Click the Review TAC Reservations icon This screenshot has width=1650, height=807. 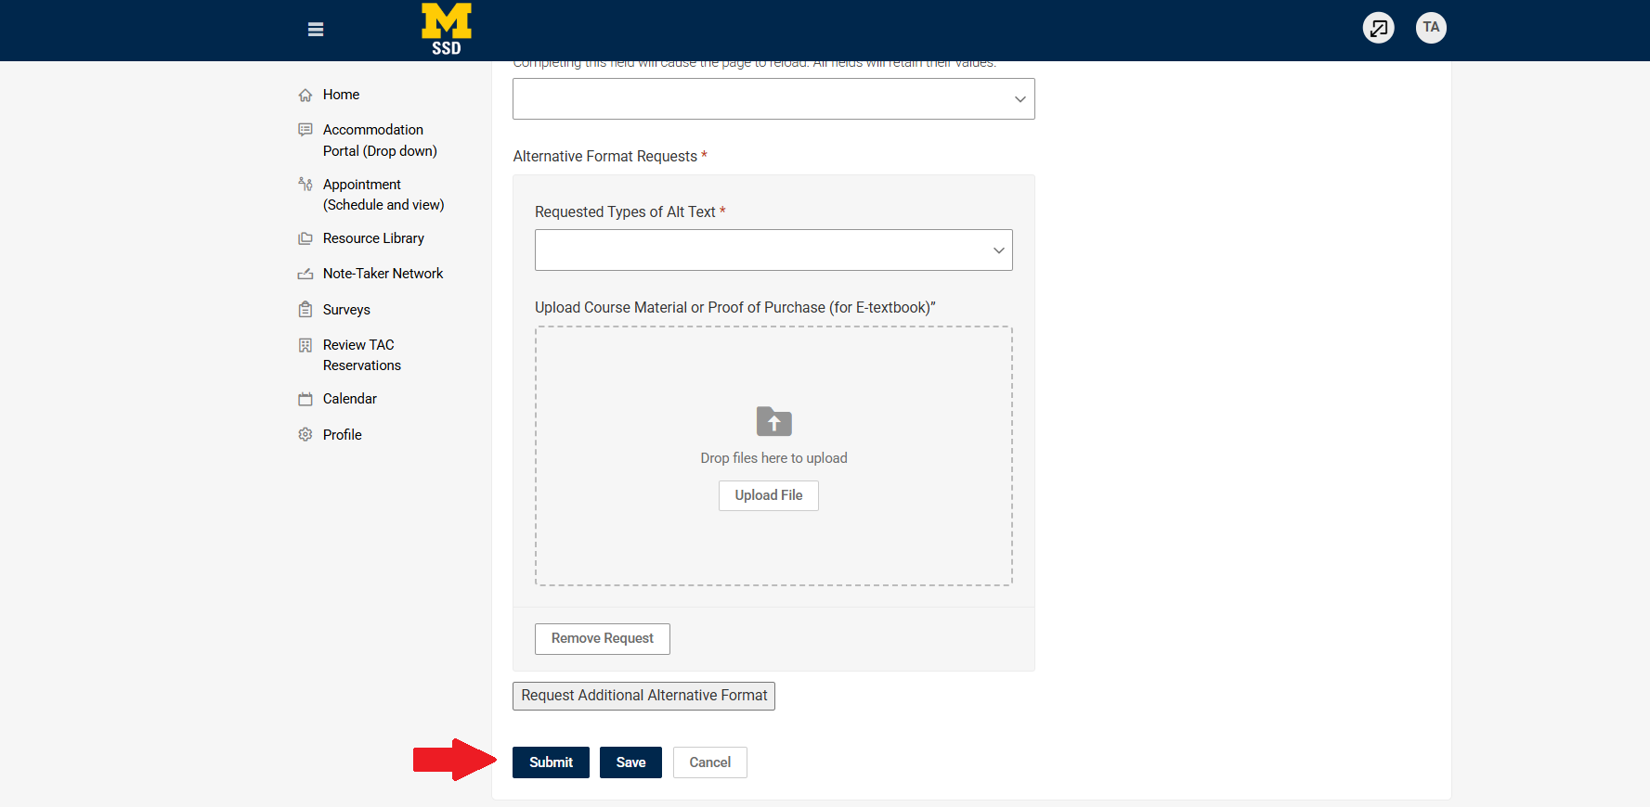click(305, 345)
